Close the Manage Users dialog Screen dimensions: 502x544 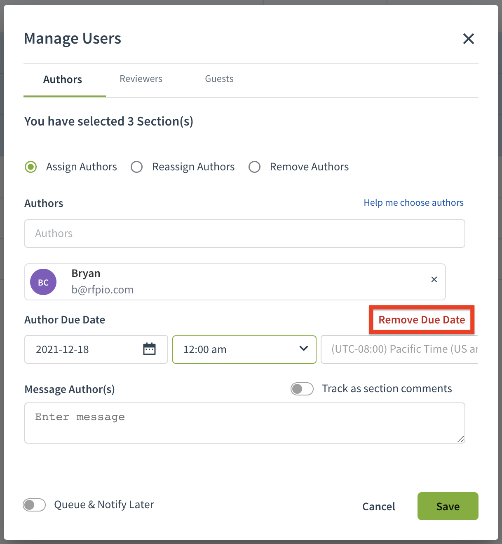pos(469,39)
